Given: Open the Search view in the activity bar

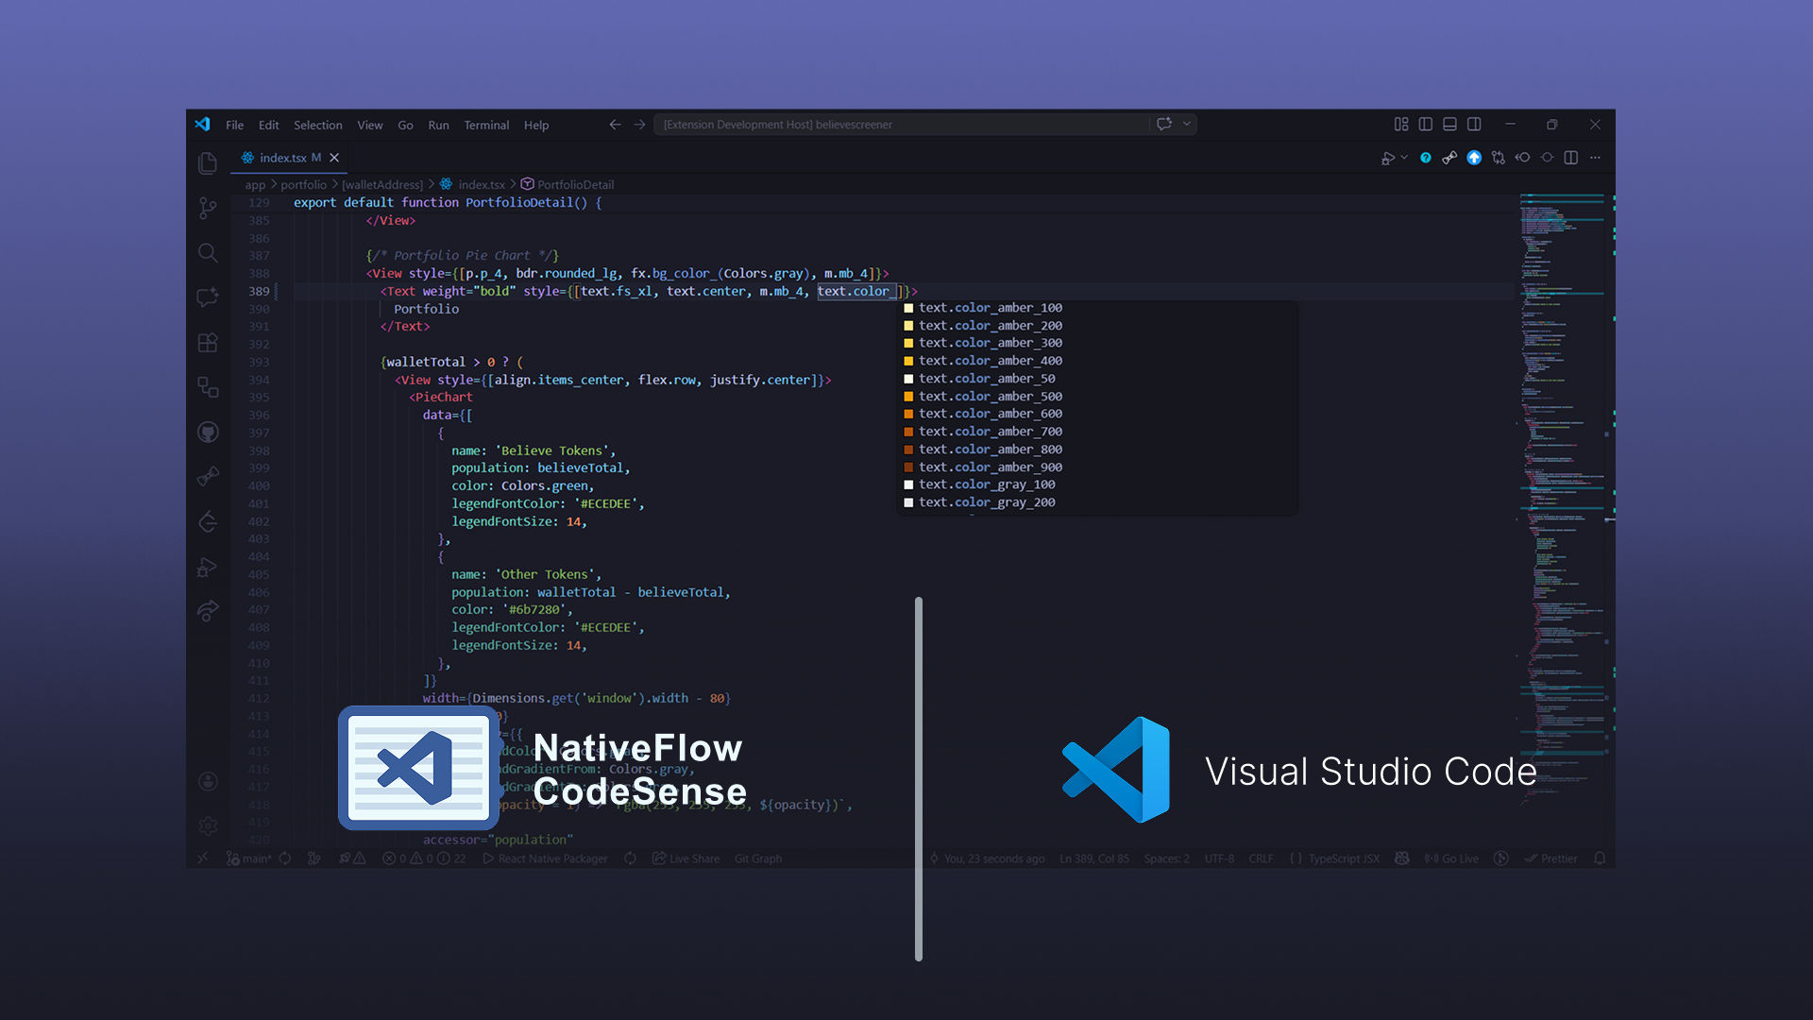Looking at the screenshot, I should click(x=208, y=252).
